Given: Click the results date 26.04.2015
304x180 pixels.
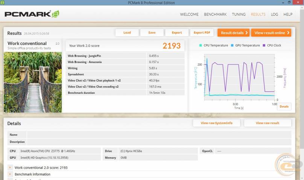Looking at the screenshot, I should pyautogui.click(x=36, y=33).
